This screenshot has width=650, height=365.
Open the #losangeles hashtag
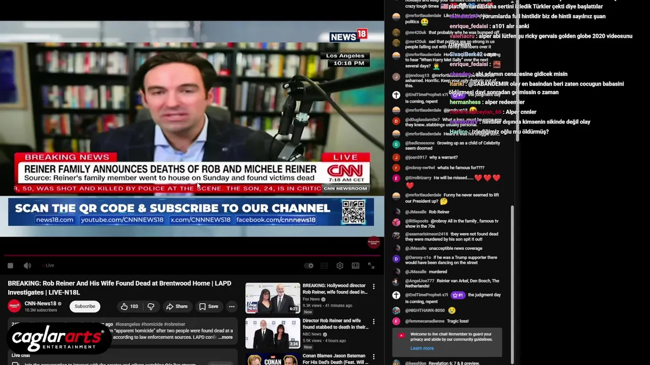pyautogui.click(x=127, y=324)
